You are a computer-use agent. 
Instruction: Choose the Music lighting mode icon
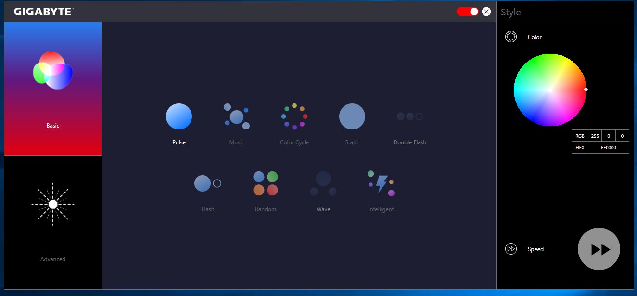(x=237, y=116)
